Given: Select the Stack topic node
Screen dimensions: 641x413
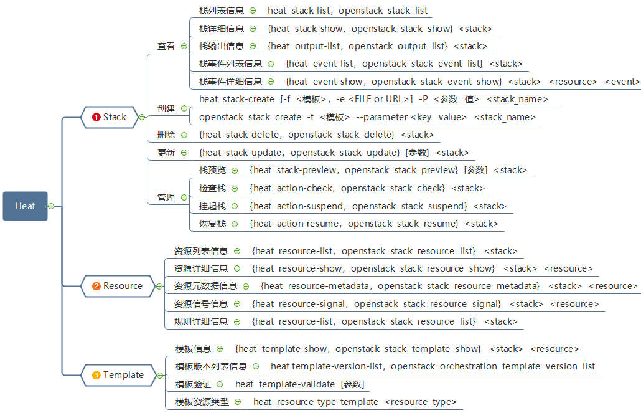Looking at the screenshot, I should [x=110, y=117].
